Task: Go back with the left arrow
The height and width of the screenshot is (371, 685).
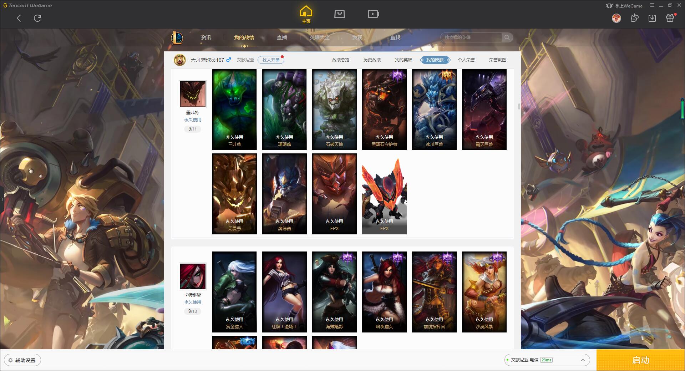Action: tap(19, 18)
